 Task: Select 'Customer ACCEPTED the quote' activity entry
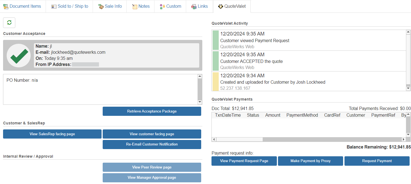pyautogui.click(x=309, y=61)
